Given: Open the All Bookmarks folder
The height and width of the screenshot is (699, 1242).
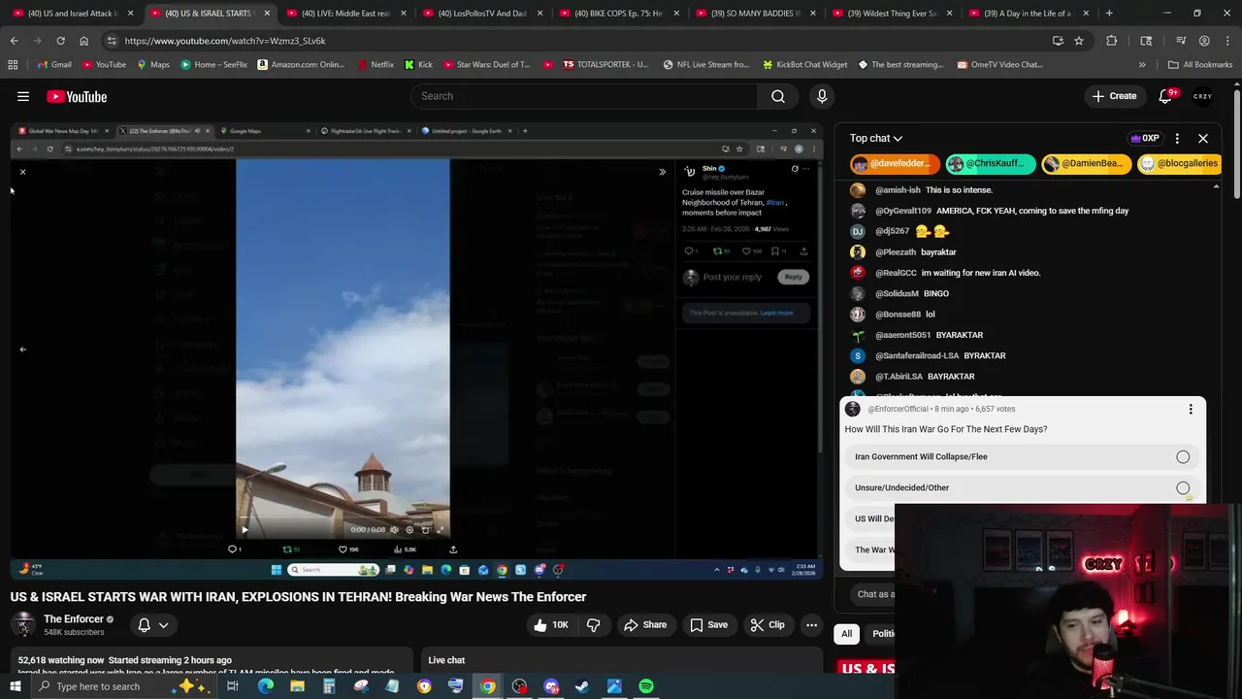Looking at the screenshot, I should tap(1200, 65).
